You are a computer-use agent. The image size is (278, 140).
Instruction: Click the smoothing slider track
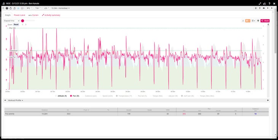click(x=29, y=21)
